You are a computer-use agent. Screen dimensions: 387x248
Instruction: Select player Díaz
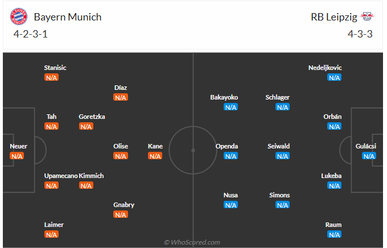120,88
